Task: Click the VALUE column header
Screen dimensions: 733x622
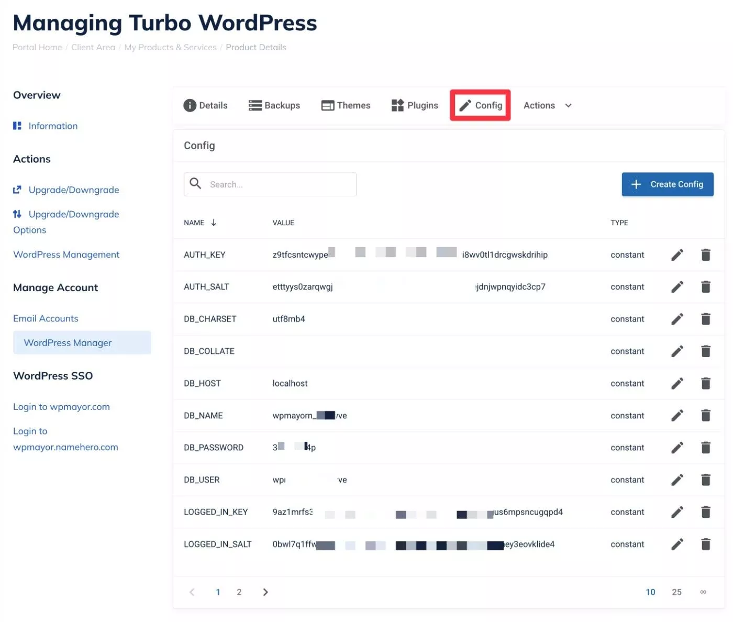Action: tap(283, 223)
